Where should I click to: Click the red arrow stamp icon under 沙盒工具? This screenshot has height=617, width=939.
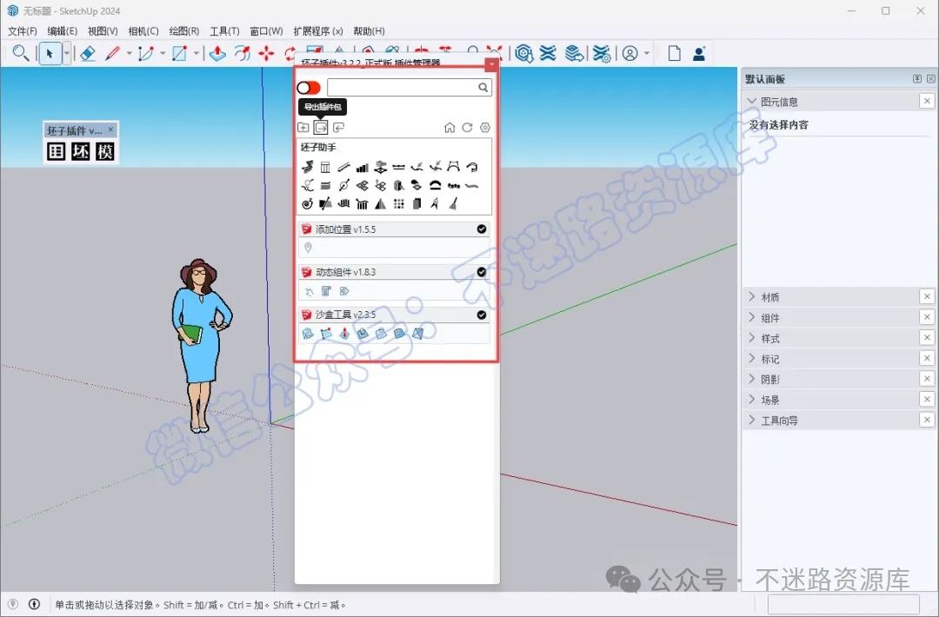(344, 334)
